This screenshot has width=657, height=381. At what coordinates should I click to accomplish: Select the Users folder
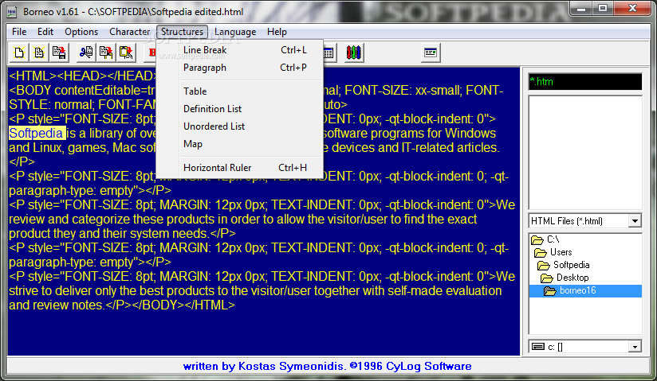553,252
